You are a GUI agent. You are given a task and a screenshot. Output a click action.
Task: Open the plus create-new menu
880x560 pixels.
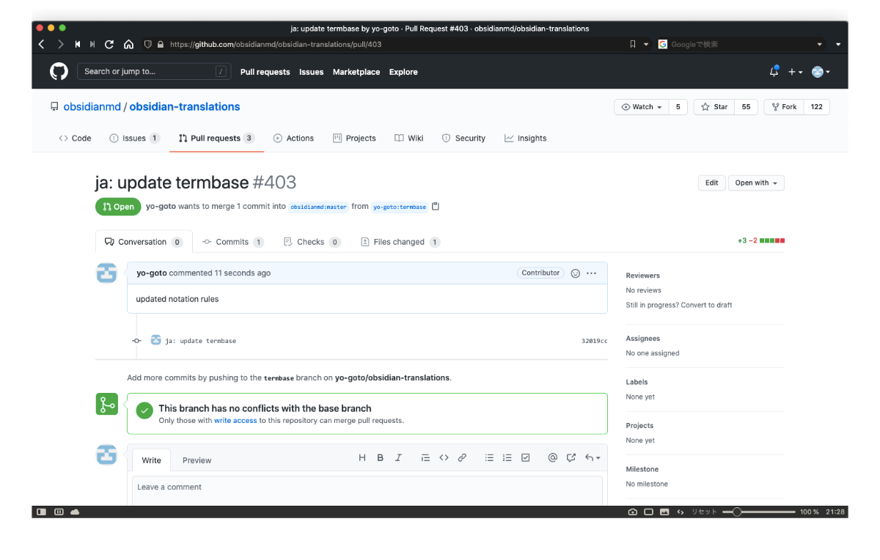796,72
